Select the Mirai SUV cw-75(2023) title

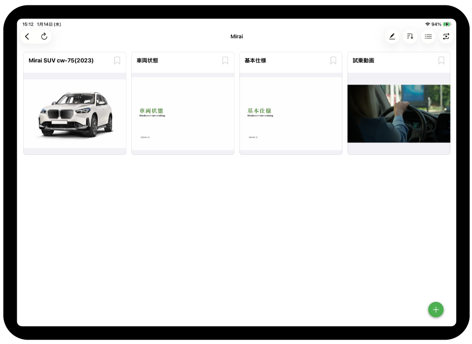pyautogui.click(x=61, y=60)
